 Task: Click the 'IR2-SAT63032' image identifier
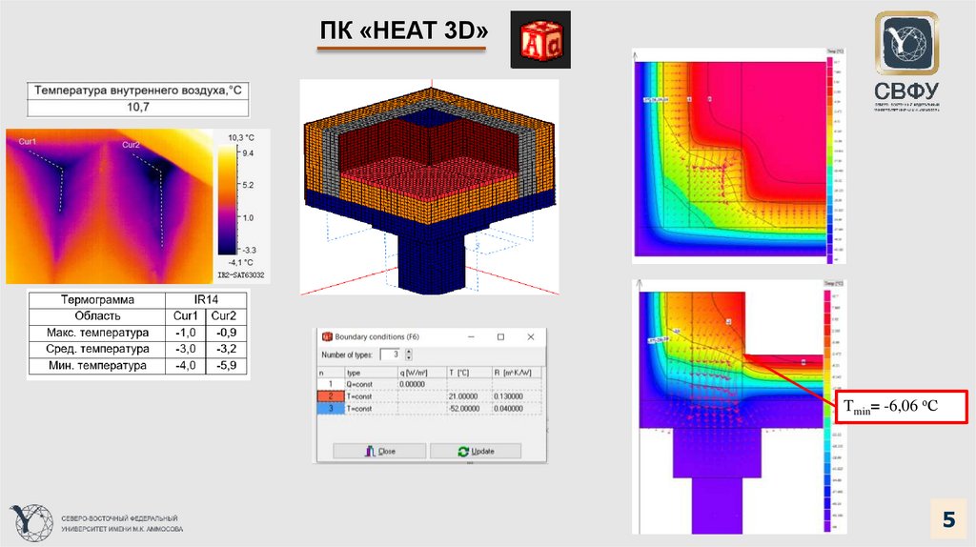click(241, 275)
